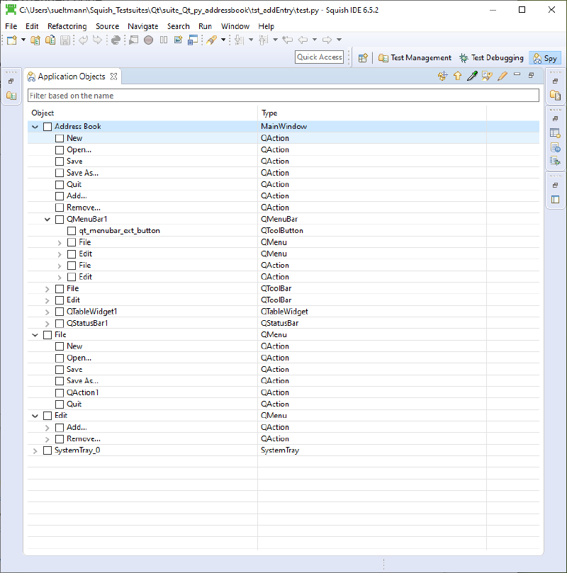Check the QTableWidget1 checkbox in the tree
Screen dimensions: 567x573
click(60, 311)
